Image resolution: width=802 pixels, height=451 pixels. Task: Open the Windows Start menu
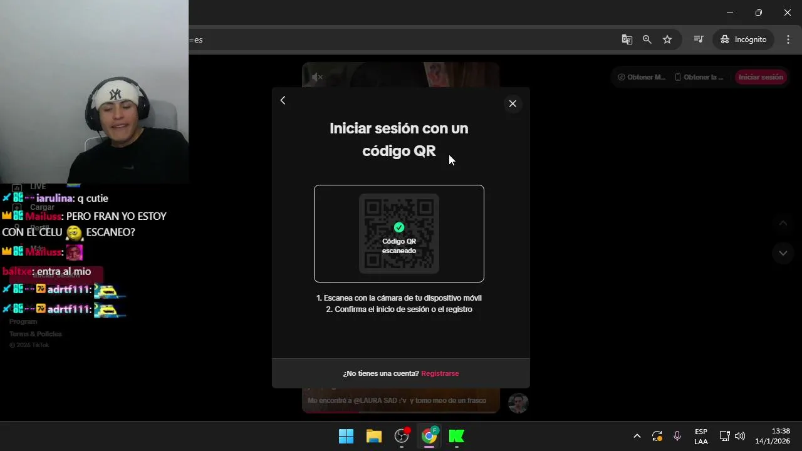click(346, 436)
